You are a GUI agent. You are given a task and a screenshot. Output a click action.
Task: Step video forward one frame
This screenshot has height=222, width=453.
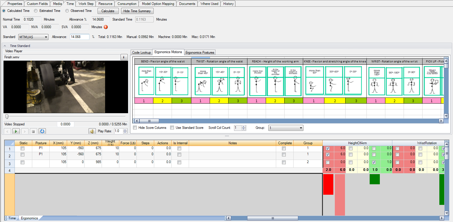coord(25,131)
